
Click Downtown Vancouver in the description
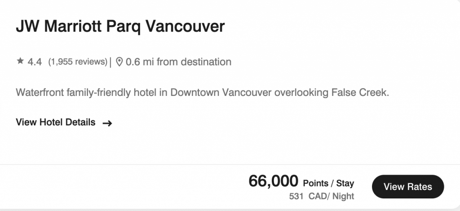pos(221,93)
